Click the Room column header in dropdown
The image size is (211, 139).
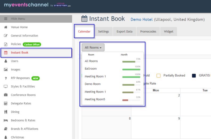[91, 55]
